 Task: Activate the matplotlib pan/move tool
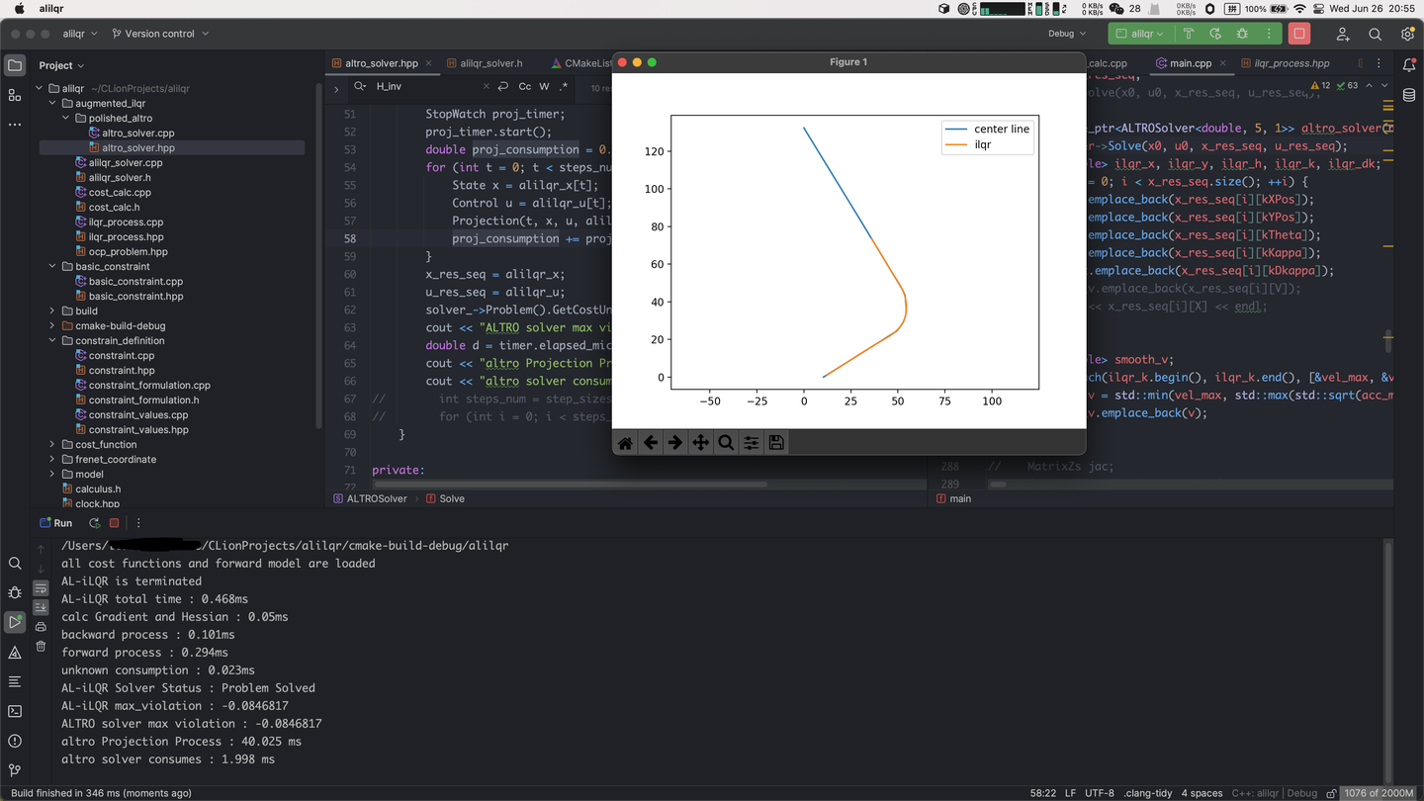[700, 443]
